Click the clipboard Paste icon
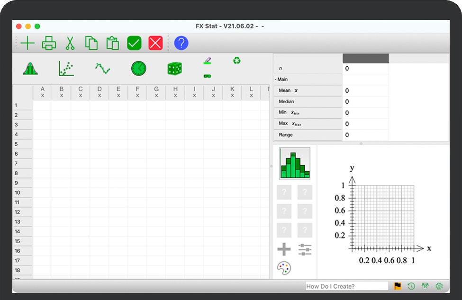 (x=113, y=43)
